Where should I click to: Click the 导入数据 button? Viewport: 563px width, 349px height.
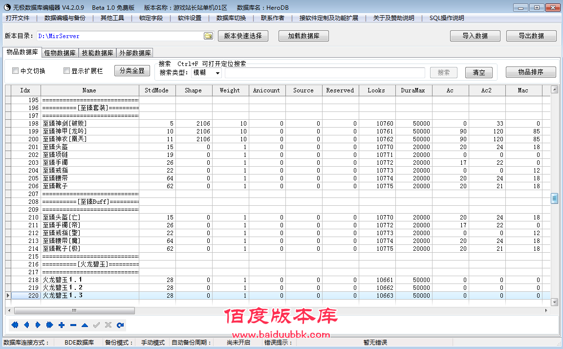475,36
